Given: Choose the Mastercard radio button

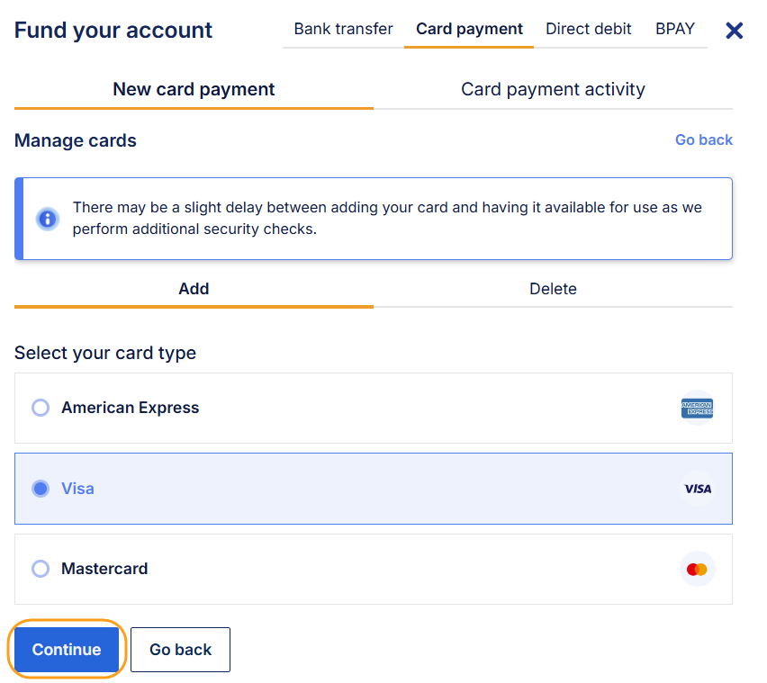Looking at the screenshot, I should click(x=41, y=569).
